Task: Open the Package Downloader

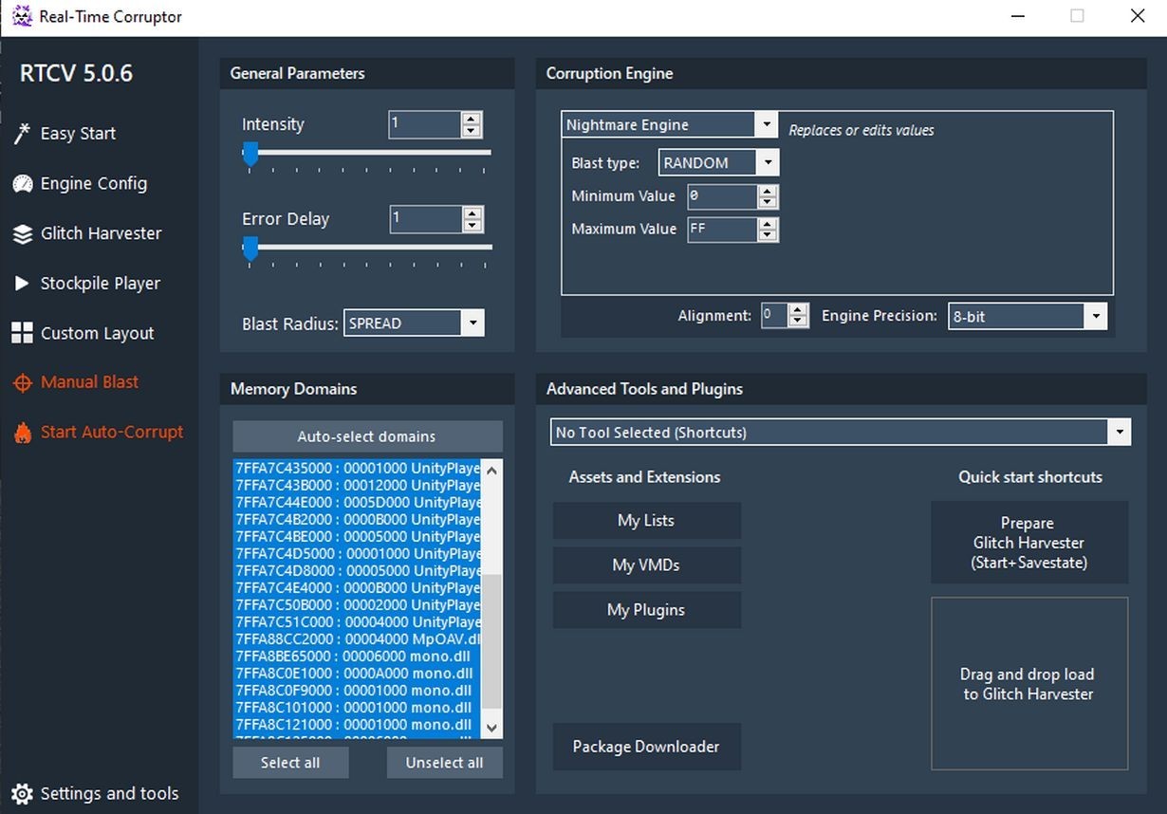Action: [x=646, y=747]
